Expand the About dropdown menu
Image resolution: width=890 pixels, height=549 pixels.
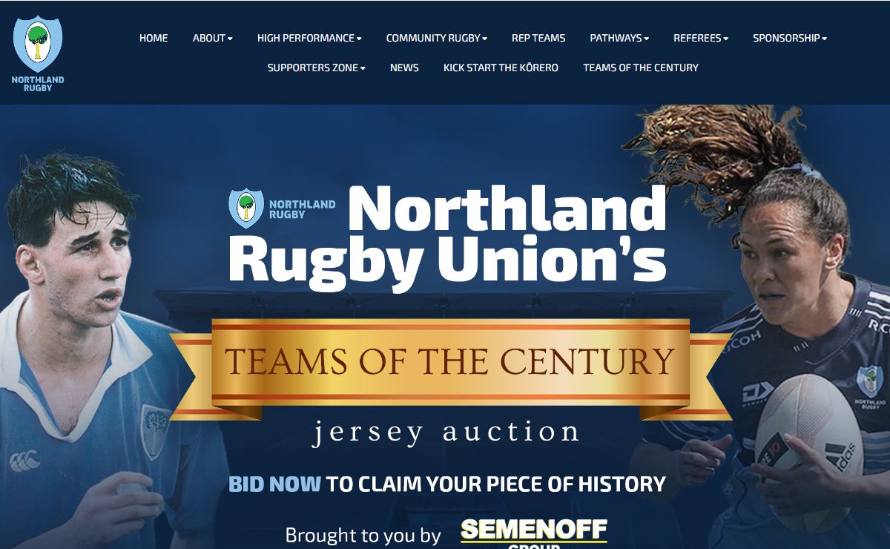pyautogui.click(x=212, y=38)
